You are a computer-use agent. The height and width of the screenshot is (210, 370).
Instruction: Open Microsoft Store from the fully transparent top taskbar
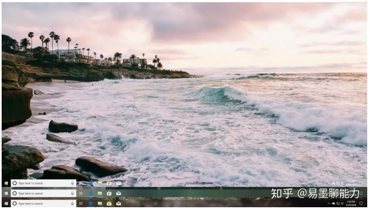click(x=109, y=183)
